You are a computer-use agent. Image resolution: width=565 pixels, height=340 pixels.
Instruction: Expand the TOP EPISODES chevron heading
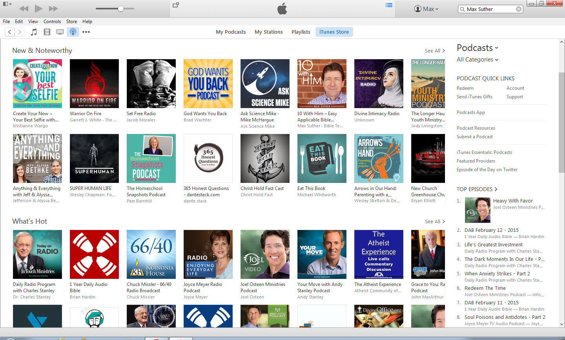point(477,189)
